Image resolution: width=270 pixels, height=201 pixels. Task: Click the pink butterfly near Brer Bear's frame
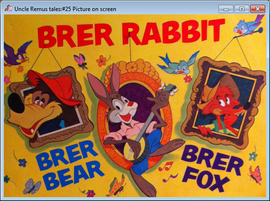point(81,61)
